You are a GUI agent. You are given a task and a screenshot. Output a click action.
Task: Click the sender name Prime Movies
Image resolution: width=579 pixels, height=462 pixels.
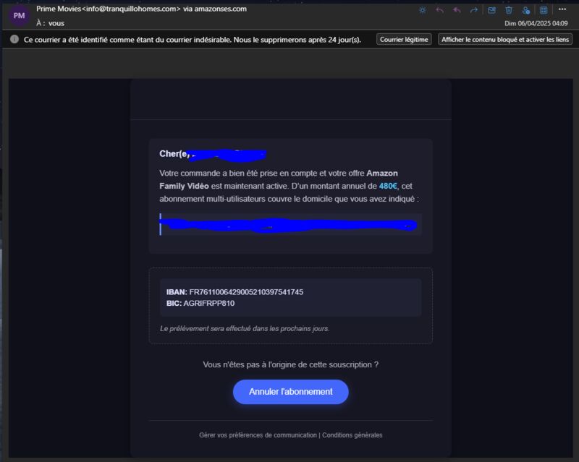click(59, 9)
